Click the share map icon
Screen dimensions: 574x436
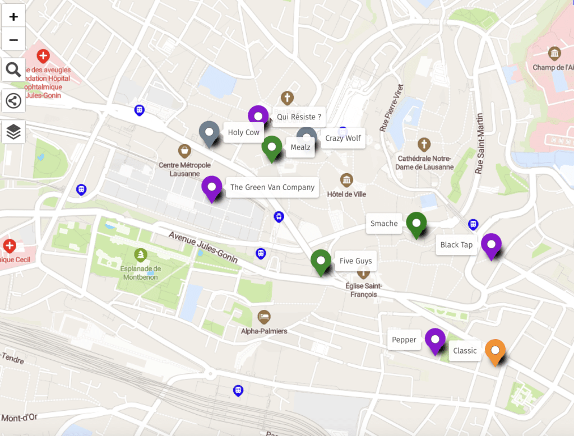coord(13,101)
